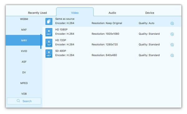Viewport: 187px width, 114px height.
Task: Click the Same as source preset icon
Action: tap(49, 21)
